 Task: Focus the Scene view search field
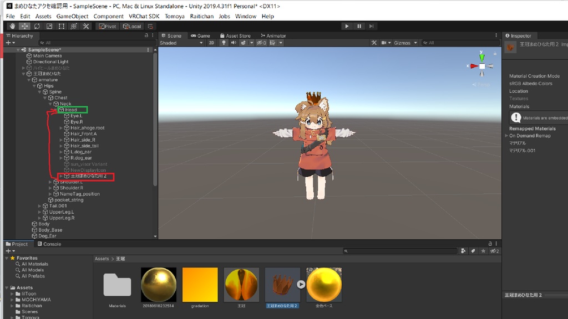pos(461,43)
